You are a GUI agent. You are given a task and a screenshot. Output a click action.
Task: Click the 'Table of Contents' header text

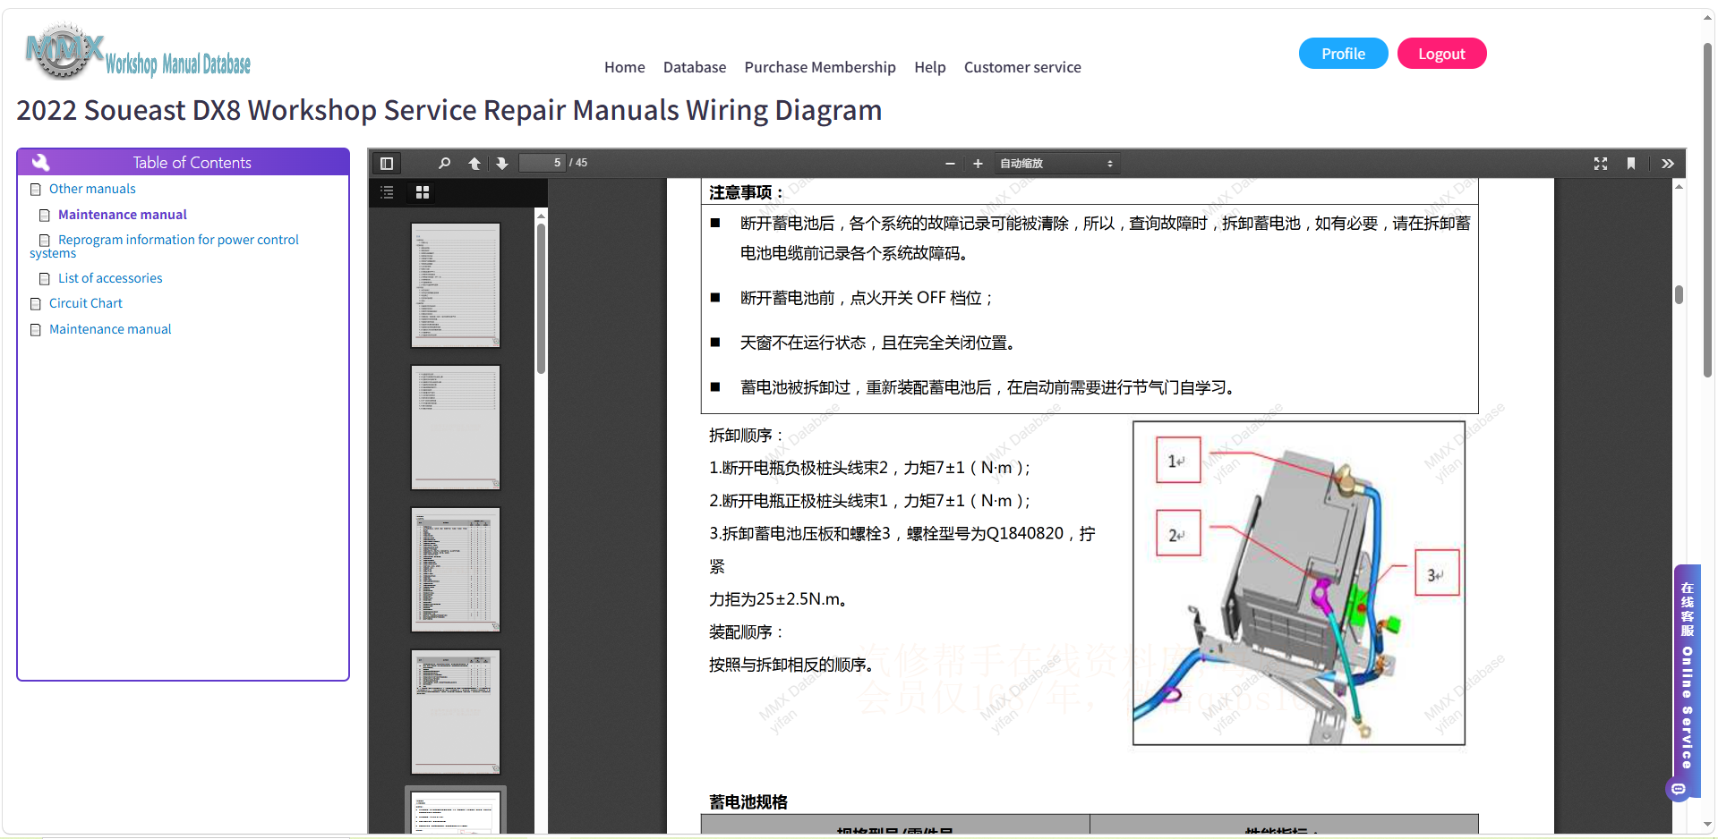tap(192, 163)
